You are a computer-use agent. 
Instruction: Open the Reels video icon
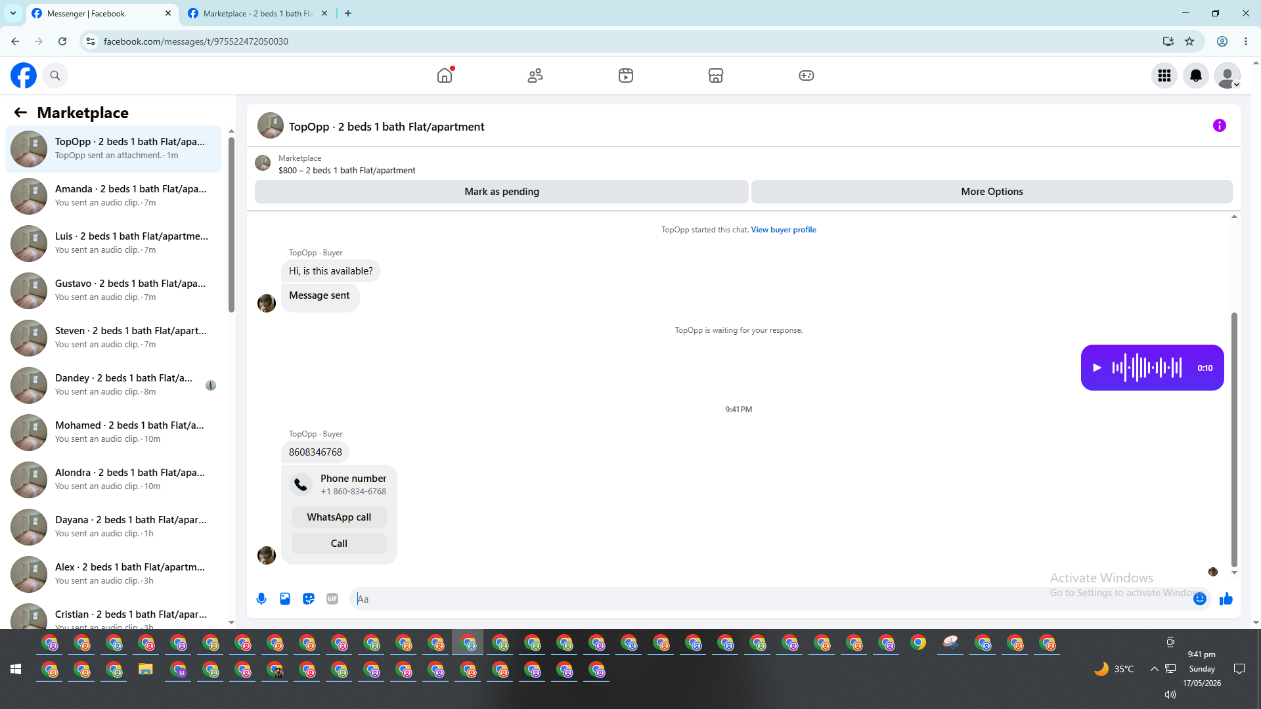tap(626, 75)
